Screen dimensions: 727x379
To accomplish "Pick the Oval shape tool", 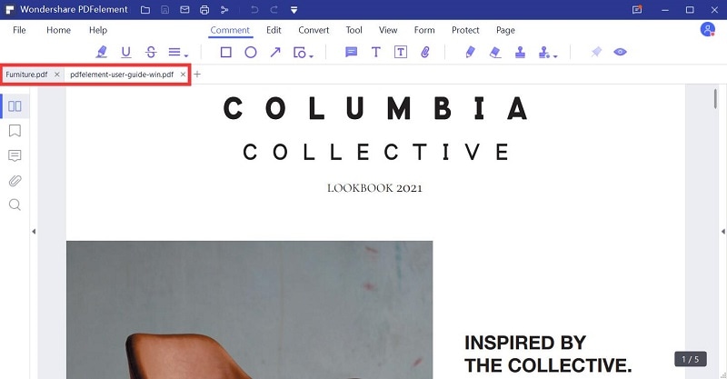I will 251,52.
